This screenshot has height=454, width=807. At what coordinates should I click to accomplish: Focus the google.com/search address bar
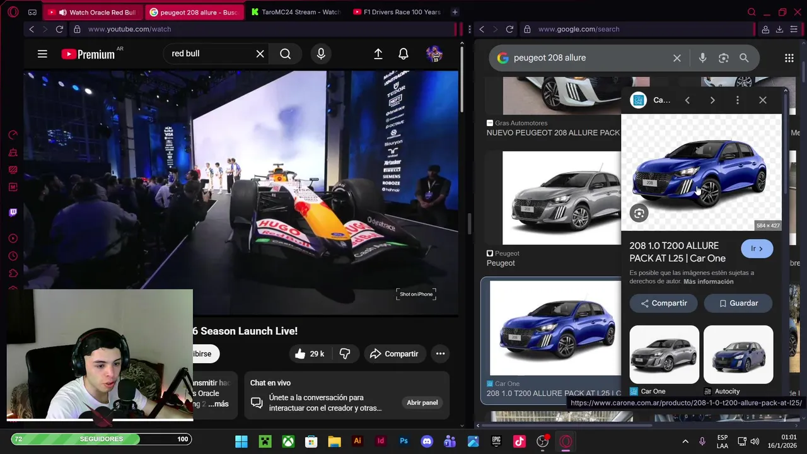click(637, 29)
